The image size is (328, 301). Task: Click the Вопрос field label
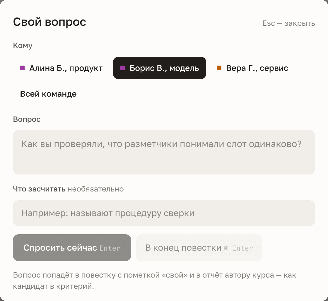coord(27,119)
